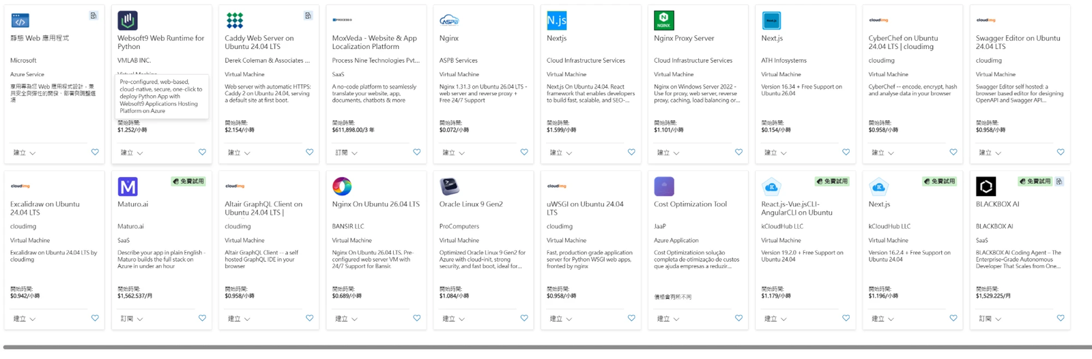Click the 價格會有所不同 text on Cost Optimization card
Viewport: 1092px width, 359px height.
click(673, 297)
